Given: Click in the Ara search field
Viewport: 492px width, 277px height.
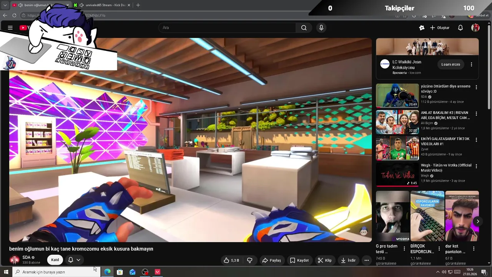Looking at the screenshot, I should pyautogui.click(x=227, y=28).
